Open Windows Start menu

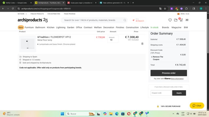point(62,114)
